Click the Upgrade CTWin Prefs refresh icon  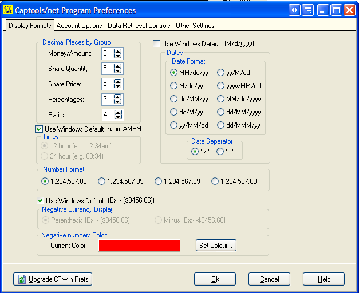[x=22, y=279]
